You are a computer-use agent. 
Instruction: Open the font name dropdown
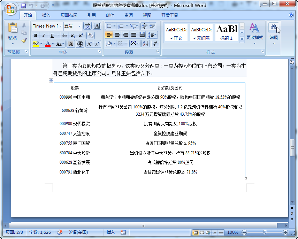coord(61,26)
